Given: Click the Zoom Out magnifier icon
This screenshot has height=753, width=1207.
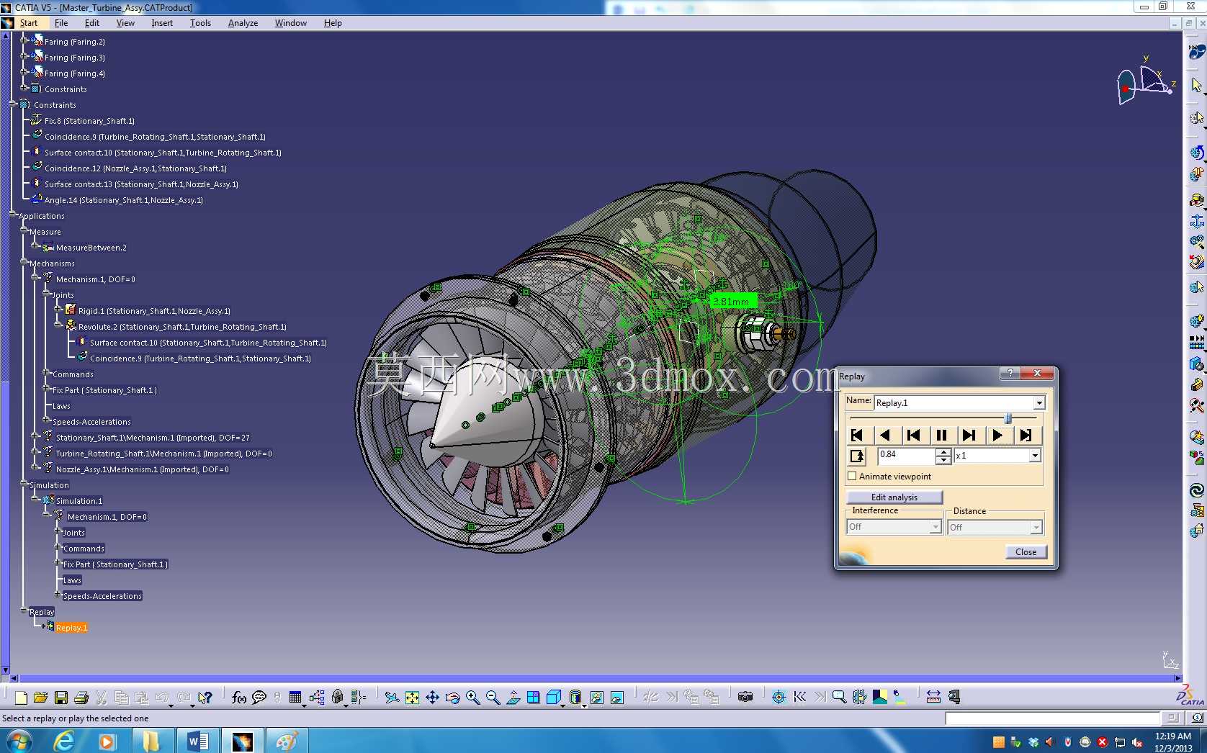Looking at the screenshot, I should coord(493,697).
